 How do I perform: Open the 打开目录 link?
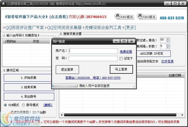pos(168,61)
